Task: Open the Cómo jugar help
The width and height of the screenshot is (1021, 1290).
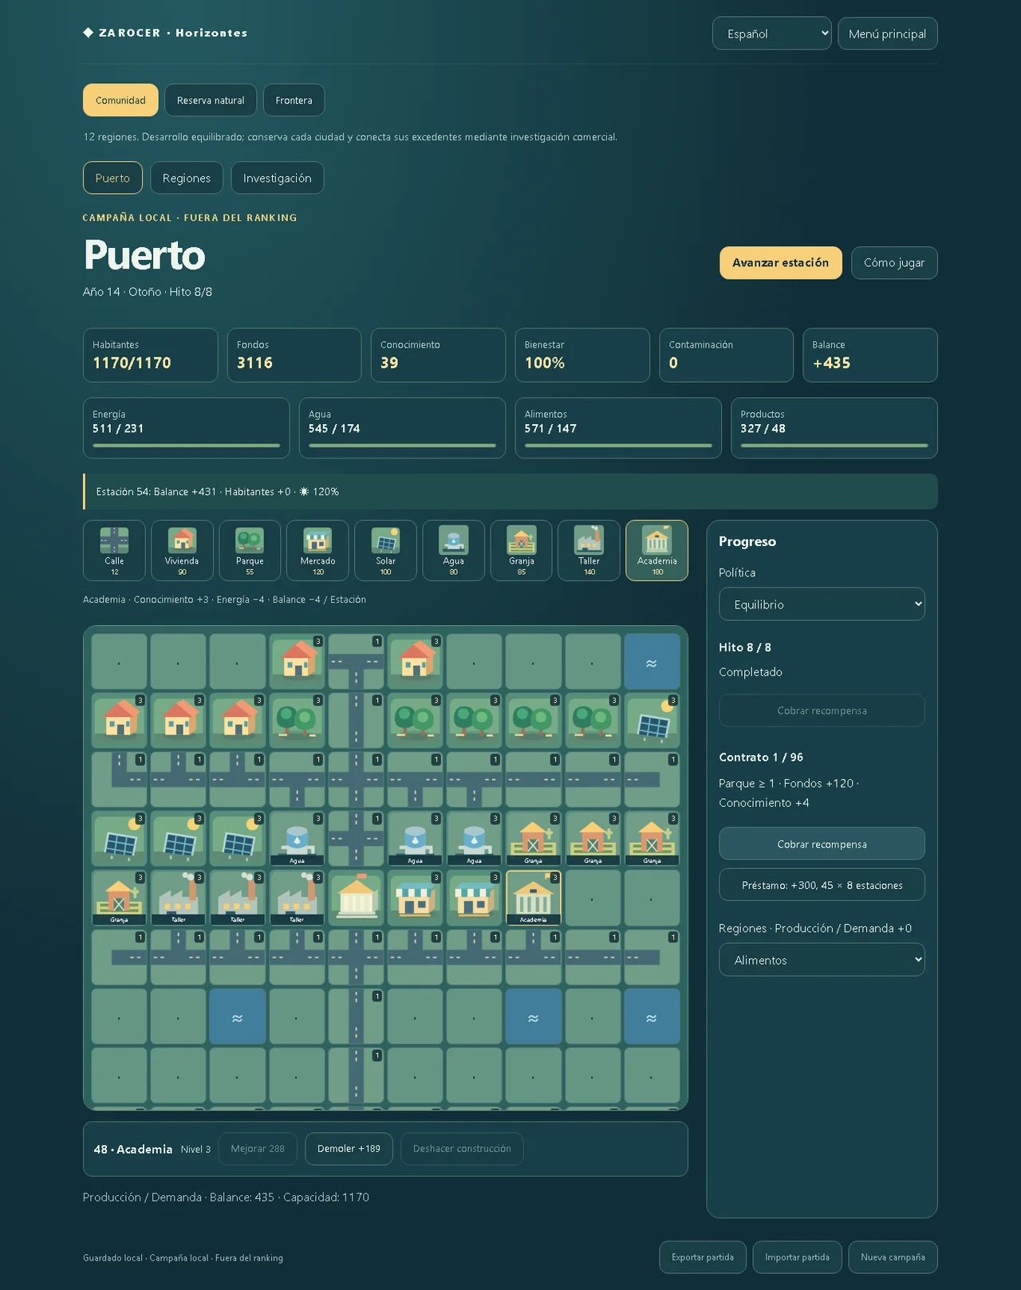Action: point(894,263)
